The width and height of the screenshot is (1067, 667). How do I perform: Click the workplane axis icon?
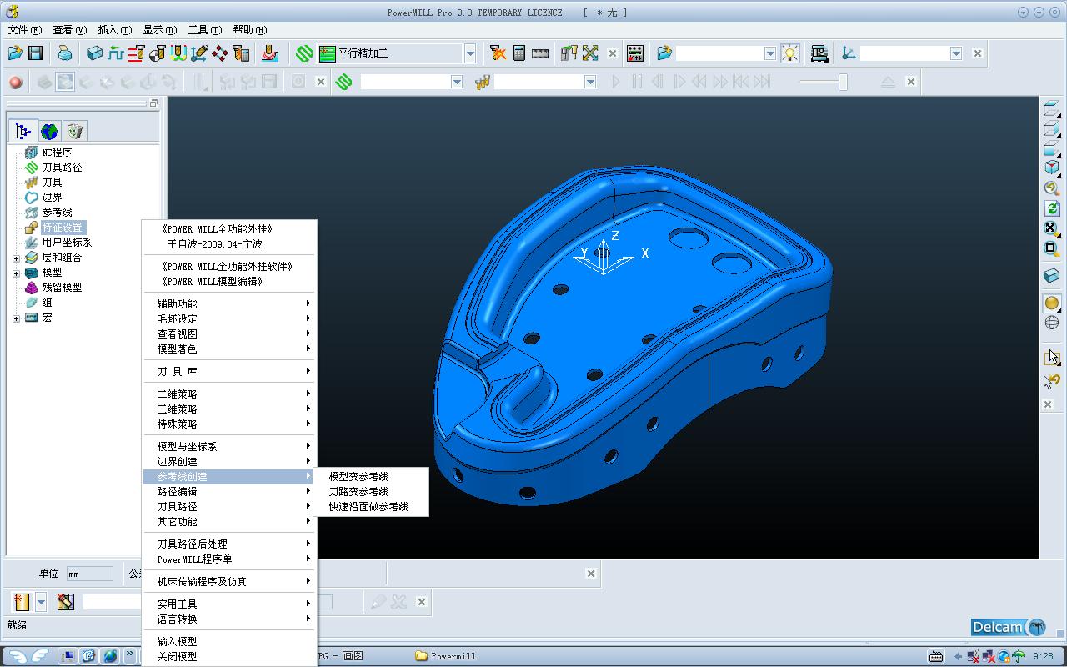849,53
